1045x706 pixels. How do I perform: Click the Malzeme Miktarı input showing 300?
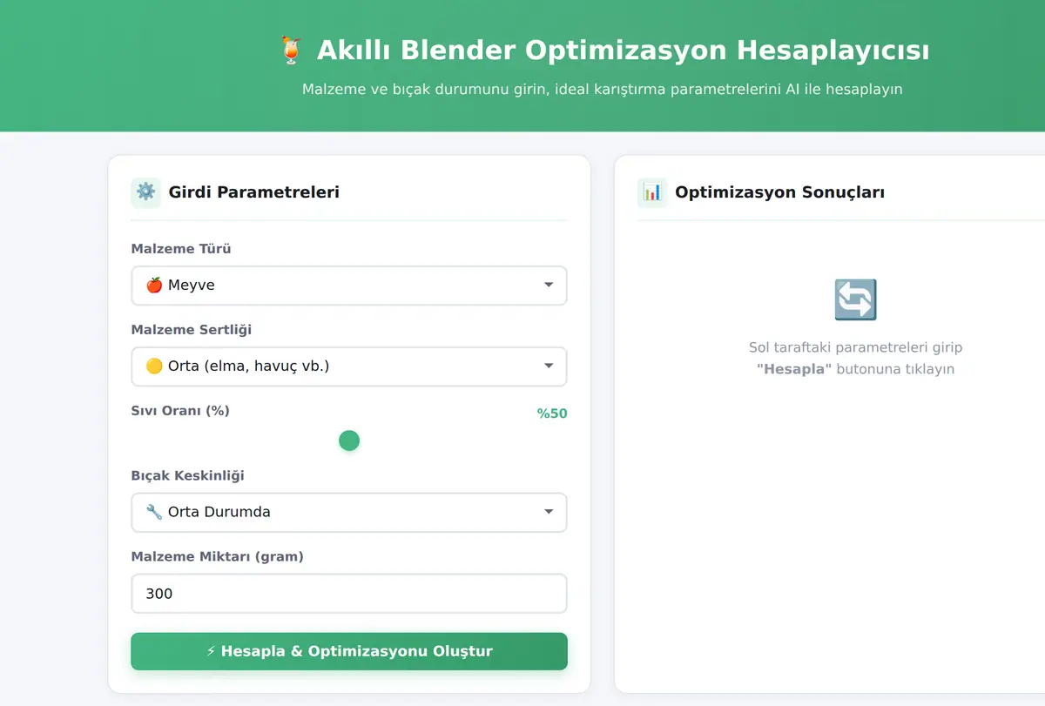tap(349, 594)
